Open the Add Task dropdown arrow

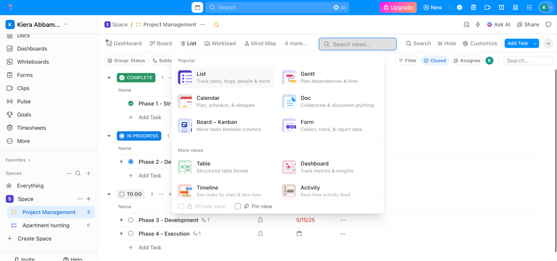pyautogui.click(x=535, y=43)
